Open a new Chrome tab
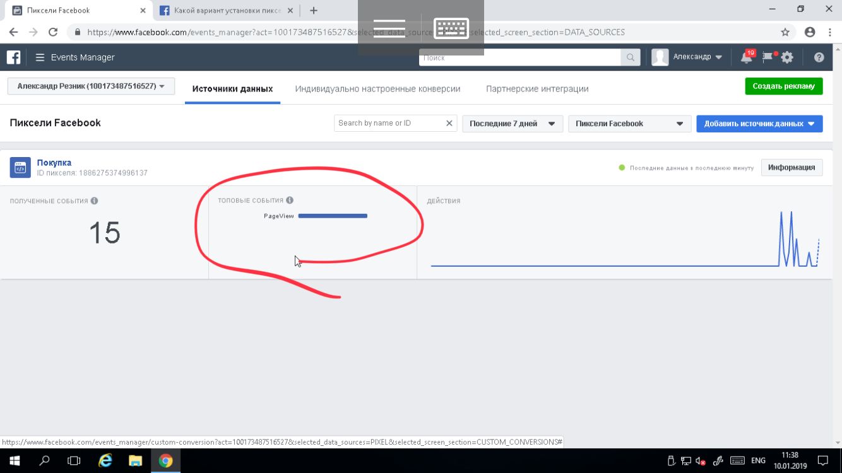Image resolution: width=842 pixels, height=473 pixels. 314,10
